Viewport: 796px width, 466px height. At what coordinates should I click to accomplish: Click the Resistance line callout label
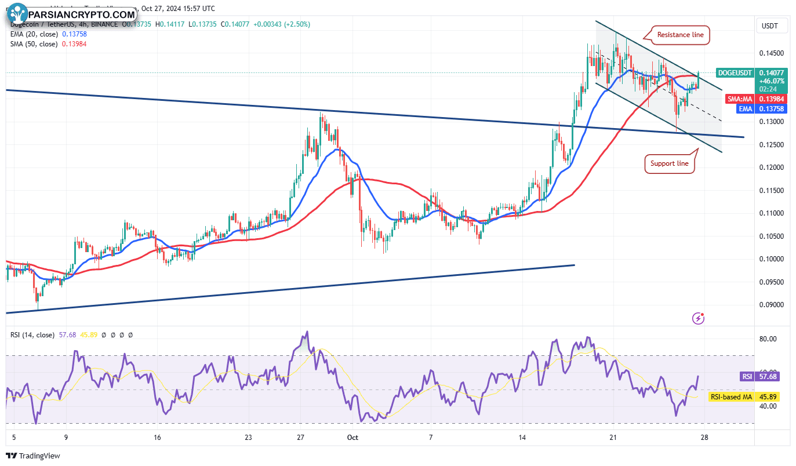tap(681, 35)
